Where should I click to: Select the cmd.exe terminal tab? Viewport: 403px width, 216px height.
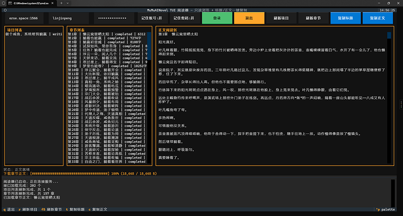31,3
